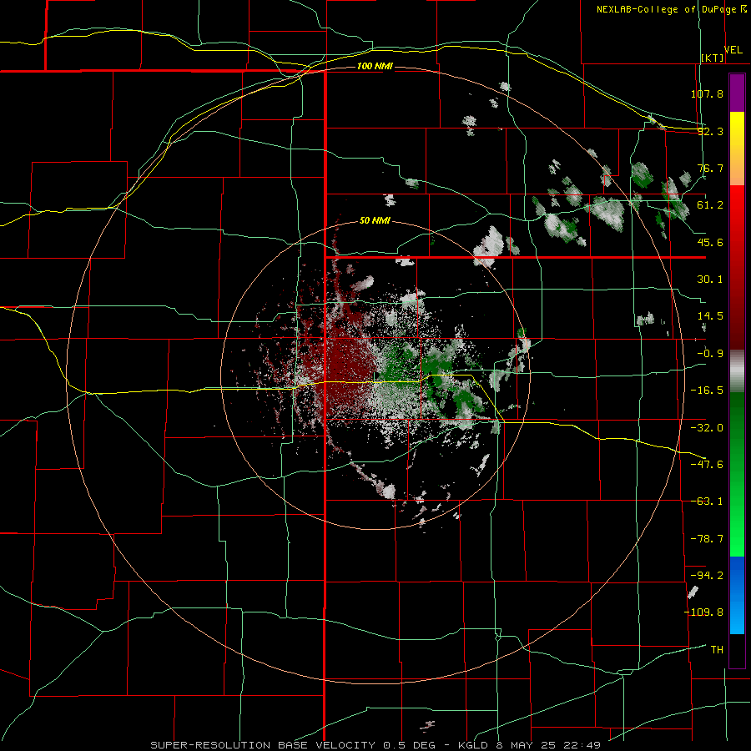Click the VEL label above the color scale

733,50
